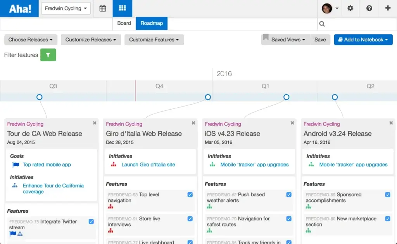Screen dimensions: 397x244
Task: Toggle the checkbox for FREDDEMO-89 Sponsored accomplishments
Action: (387, 194)
